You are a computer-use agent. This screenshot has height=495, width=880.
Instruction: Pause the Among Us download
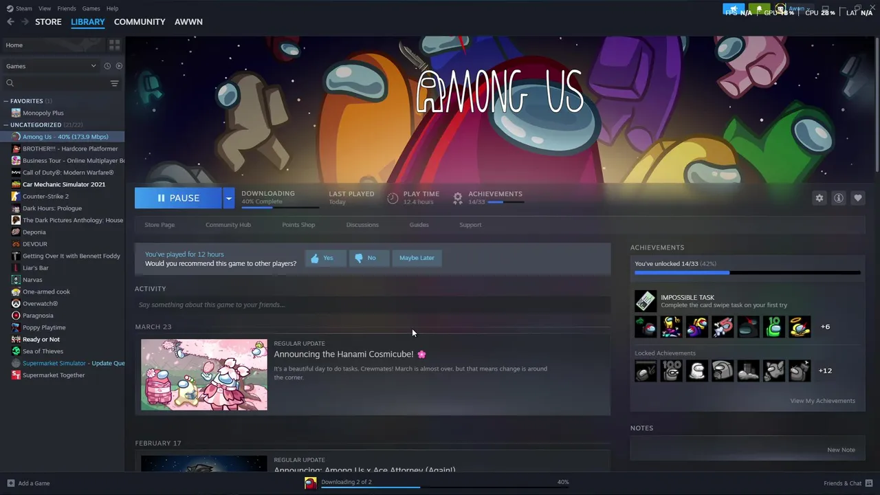178,198
